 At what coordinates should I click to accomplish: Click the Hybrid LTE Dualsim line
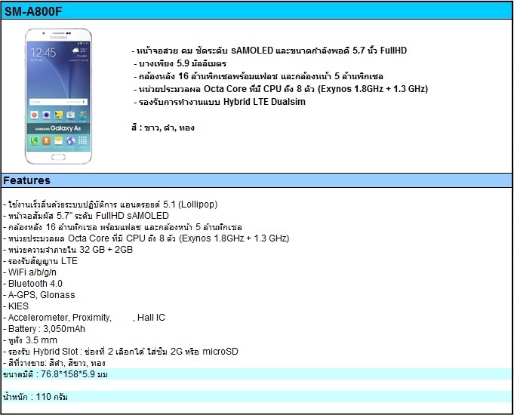tap(220, 102)
